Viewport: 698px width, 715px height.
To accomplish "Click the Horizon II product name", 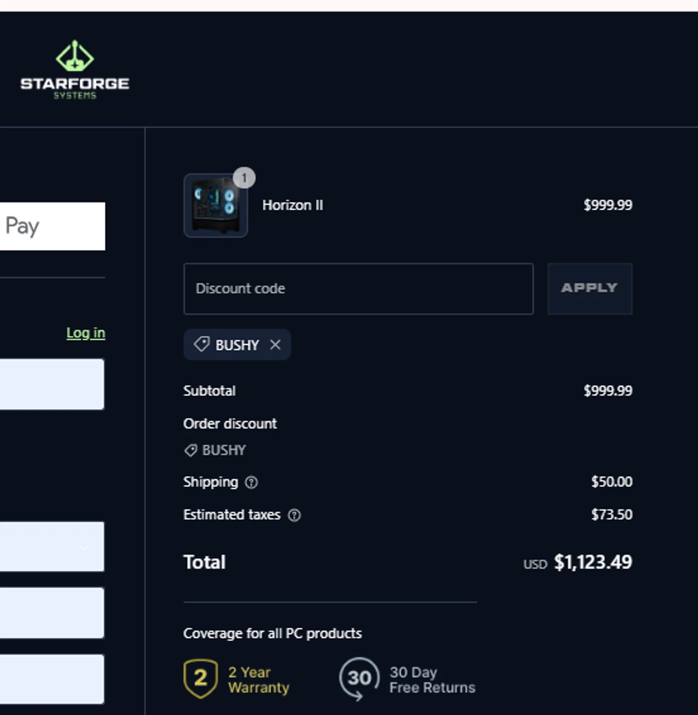I will point(292,205).
